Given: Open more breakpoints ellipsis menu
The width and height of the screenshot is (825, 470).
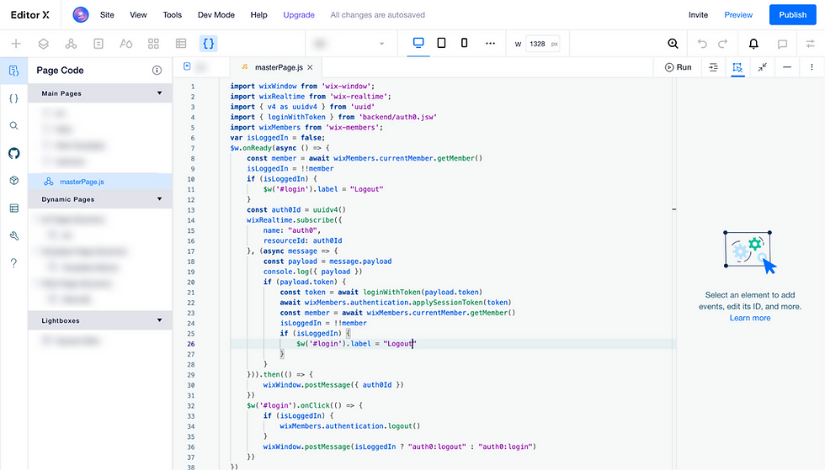Looking at the screenshot, I should point(490,44).
